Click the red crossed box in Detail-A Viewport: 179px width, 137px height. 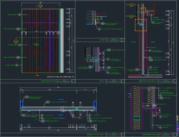[97, 15]
